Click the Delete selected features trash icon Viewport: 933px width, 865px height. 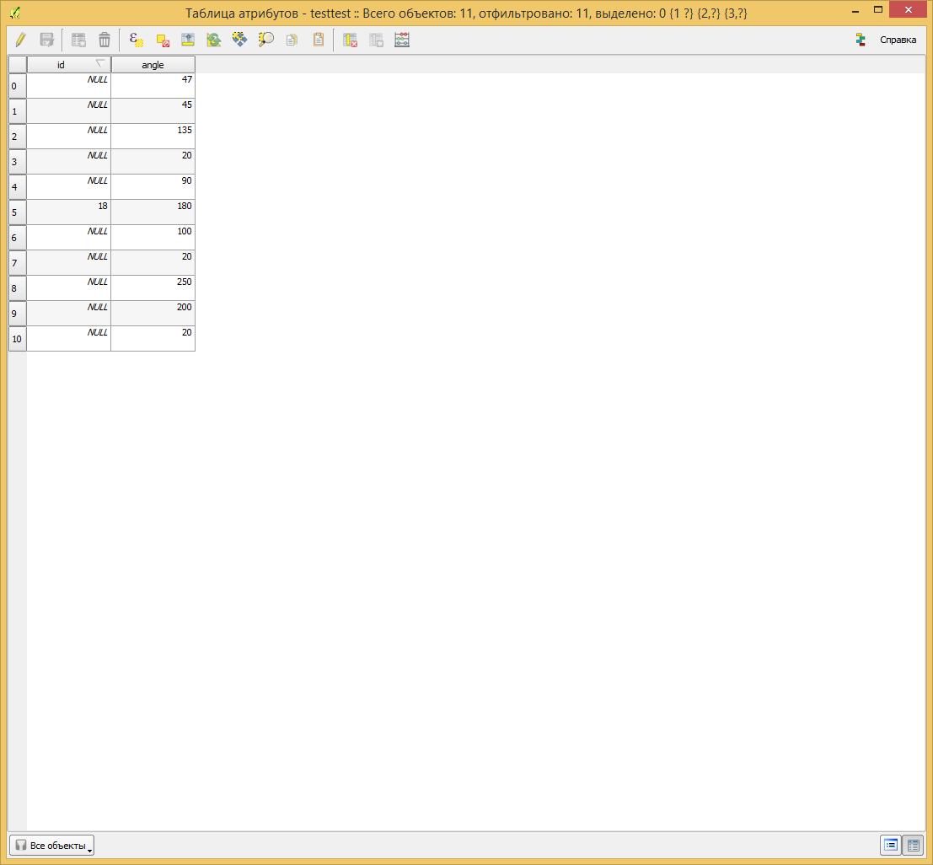pyautogui.click(x=105, y=40)
